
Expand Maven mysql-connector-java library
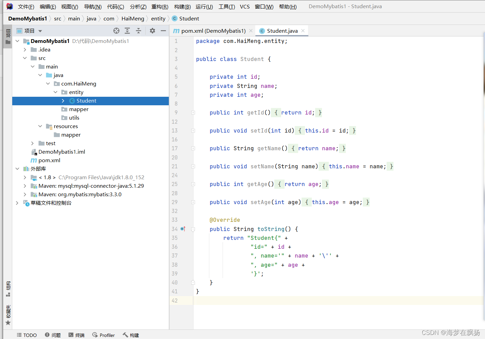tap(25, 186)
